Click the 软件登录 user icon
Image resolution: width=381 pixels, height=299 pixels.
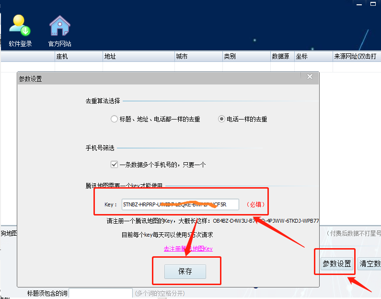20,26
